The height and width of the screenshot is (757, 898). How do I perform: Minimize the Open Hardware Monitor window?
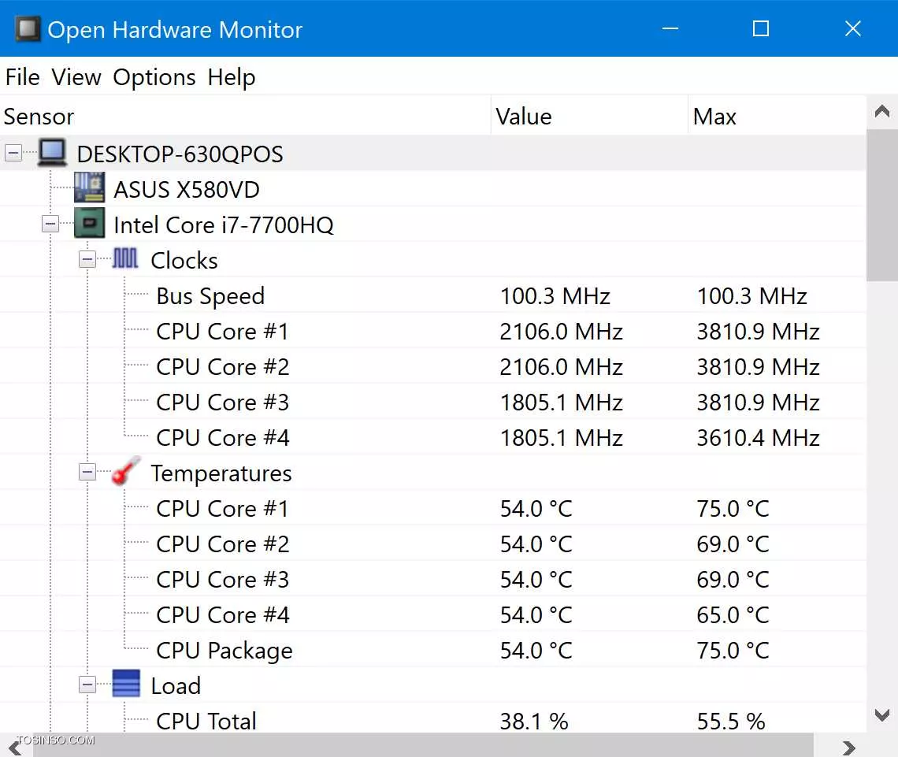tap(670, 28)
